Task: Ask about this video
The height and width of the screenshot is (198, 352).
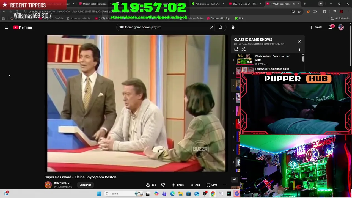Action: pyautogui.click(x=195, y=185)
